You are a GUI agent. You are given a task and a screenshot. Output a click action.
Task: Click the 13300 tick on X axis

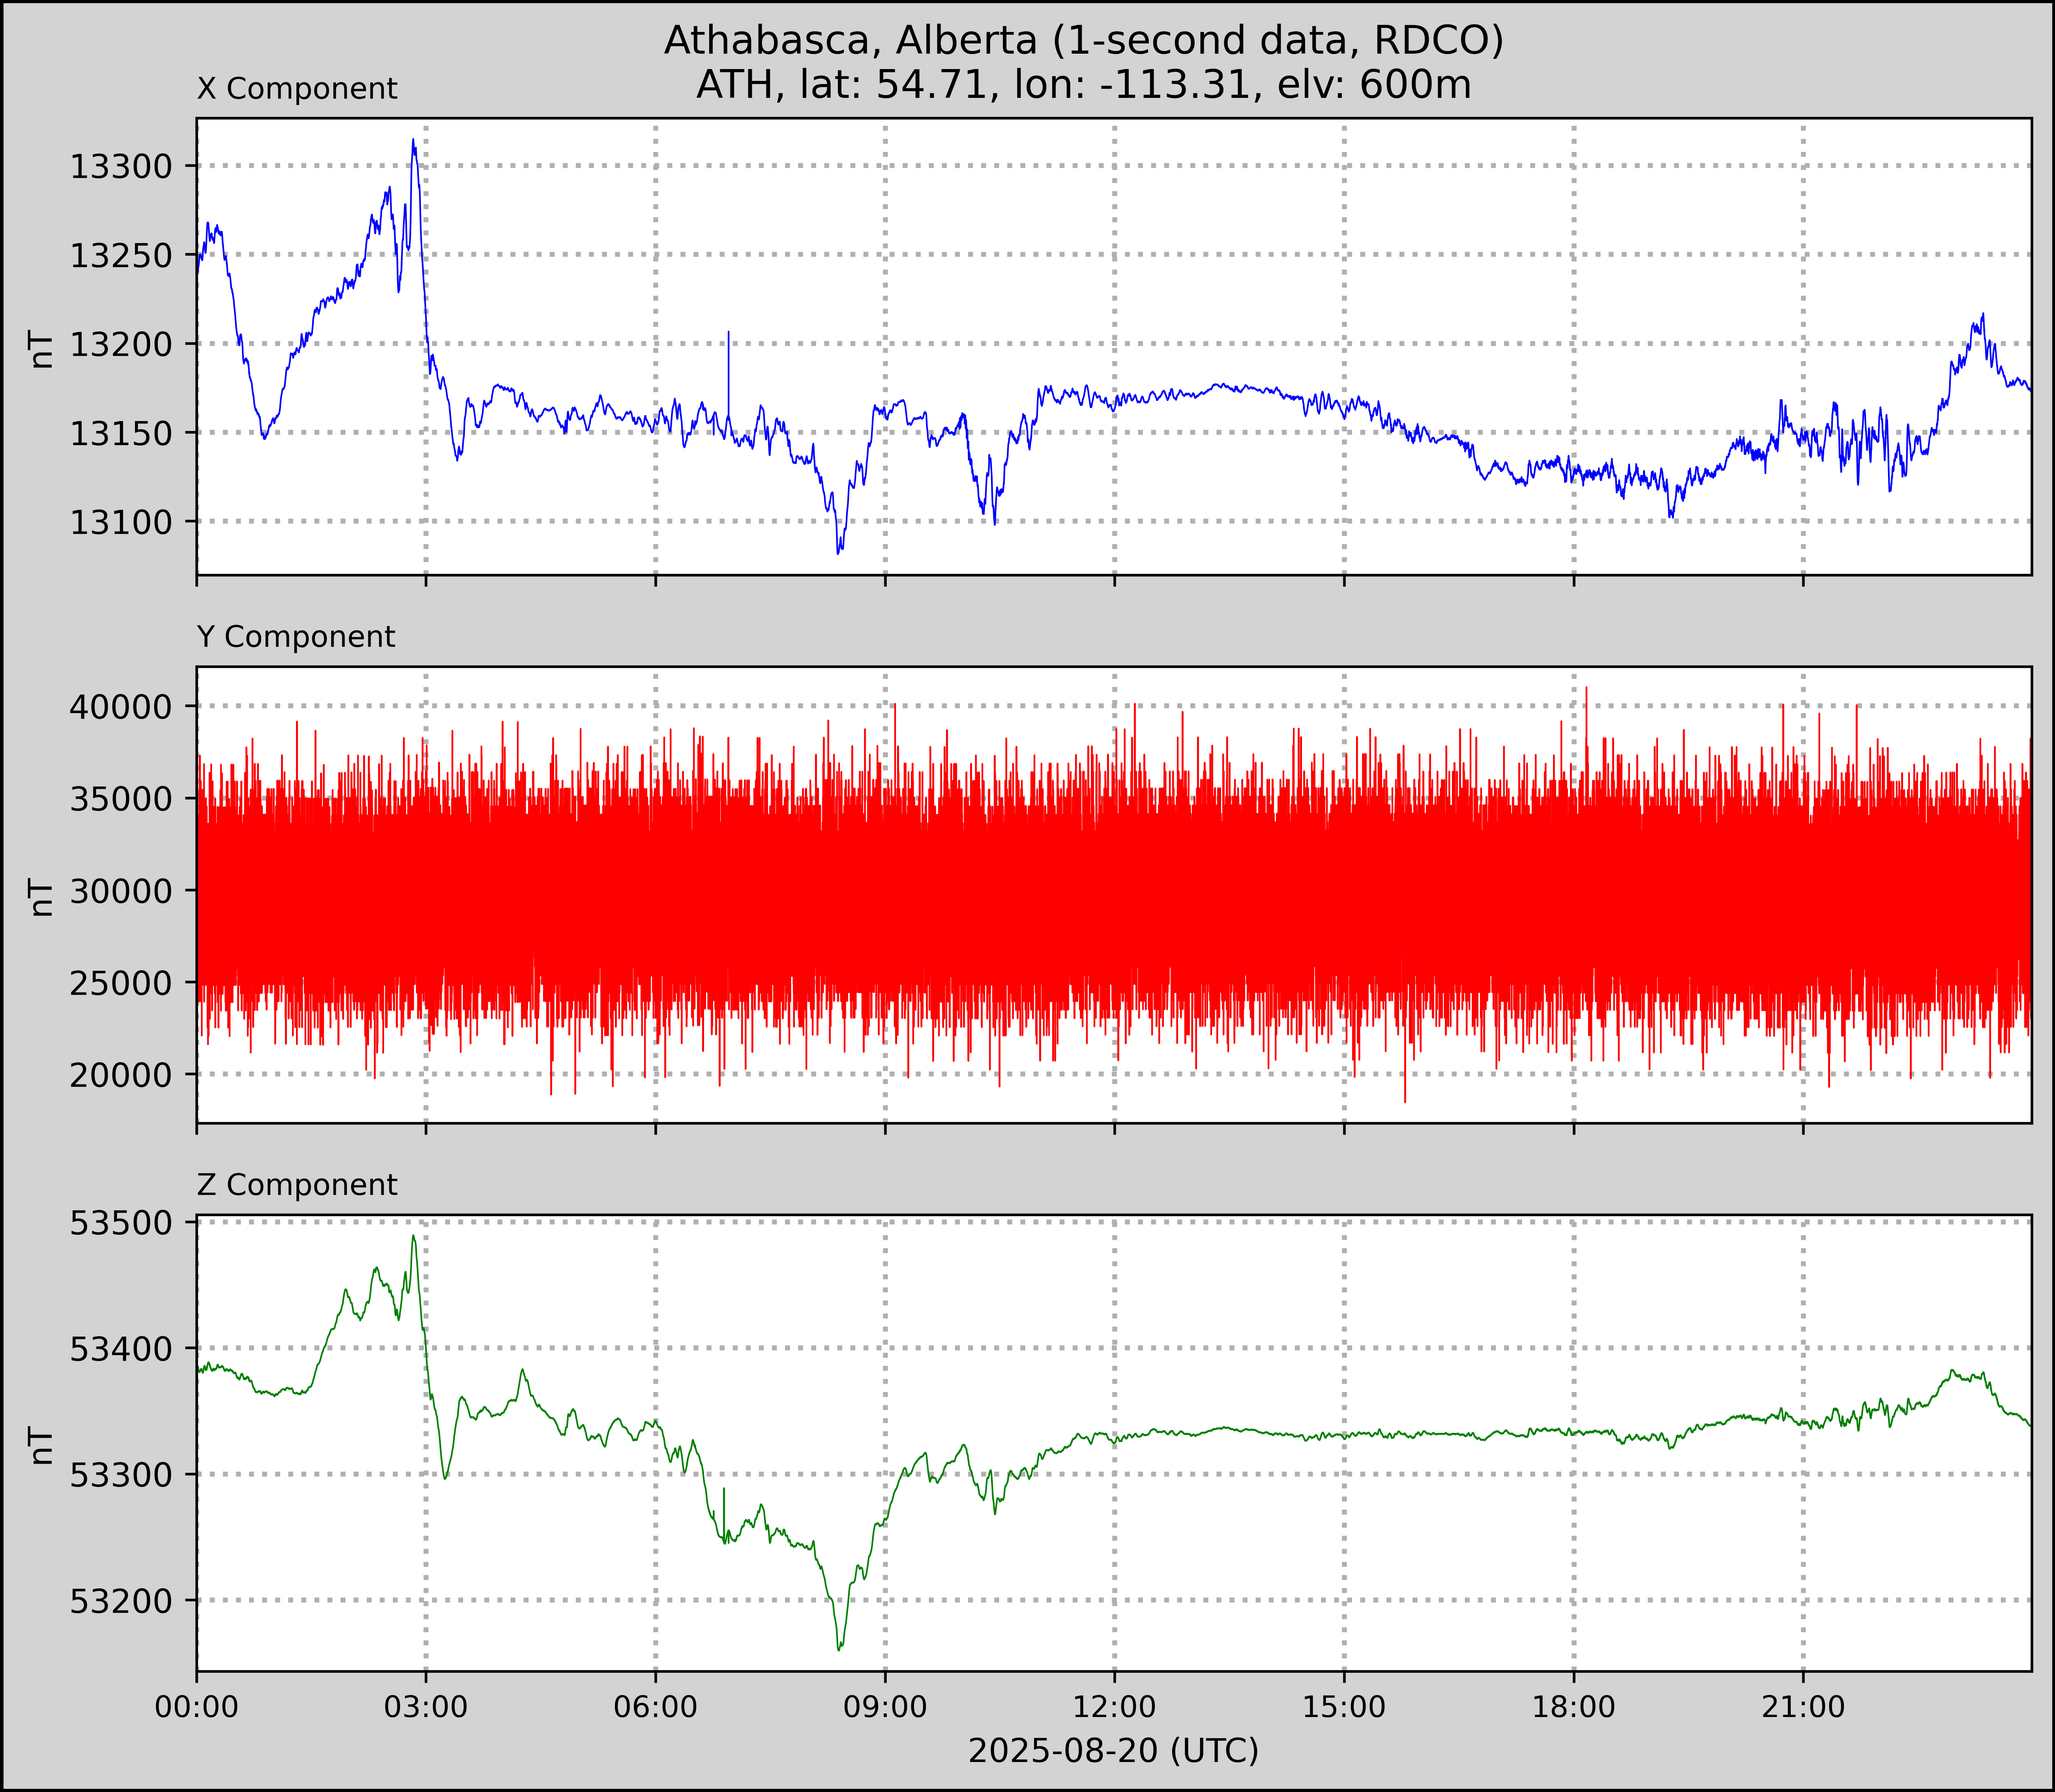click(x=121, y=167)
